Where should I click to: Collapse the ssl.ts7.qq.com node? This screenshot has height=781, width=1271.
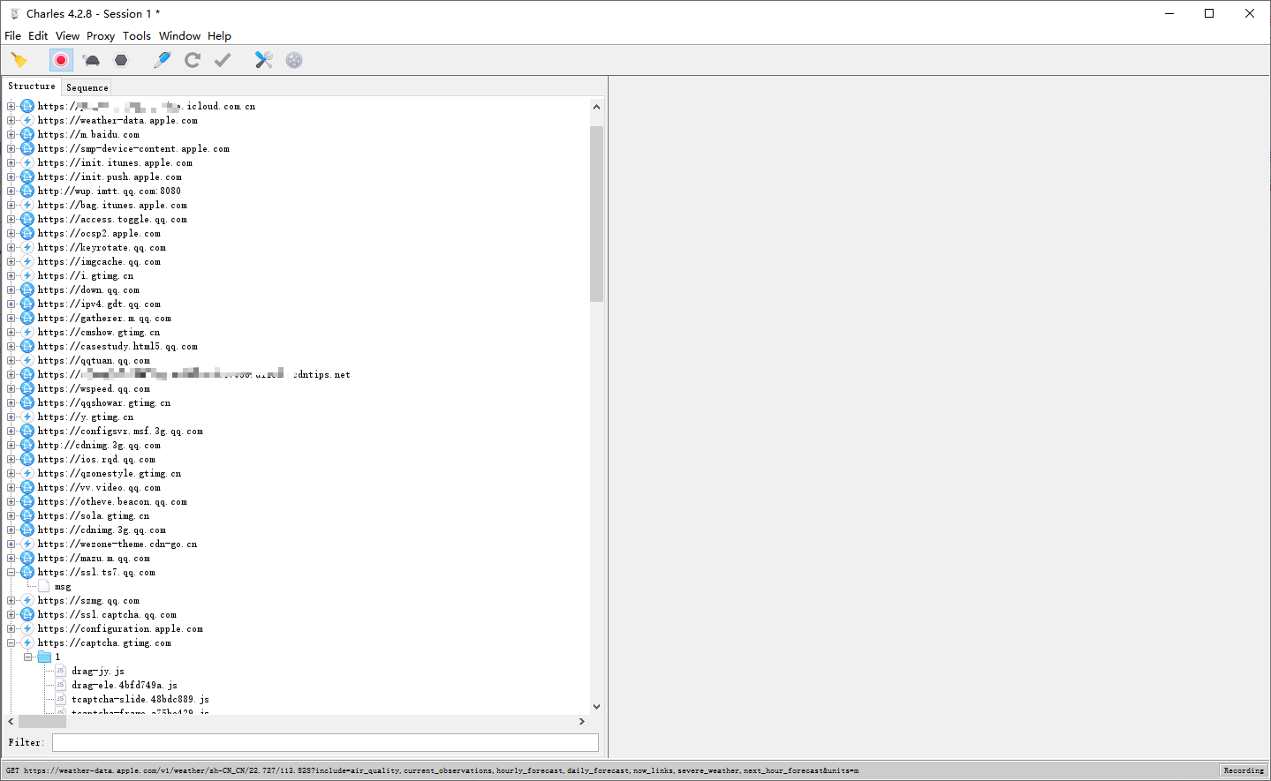(11, 573)
